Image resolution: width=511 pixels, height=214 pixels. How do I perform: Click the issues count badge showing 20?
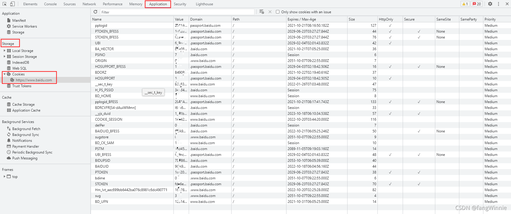[477, 4]
